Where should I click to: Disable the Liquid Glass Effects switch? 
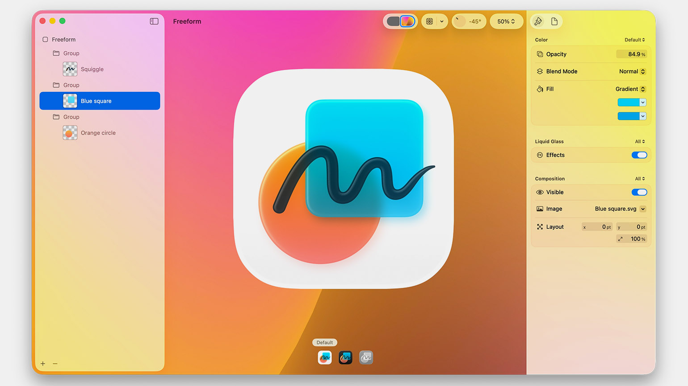(639, 155)
